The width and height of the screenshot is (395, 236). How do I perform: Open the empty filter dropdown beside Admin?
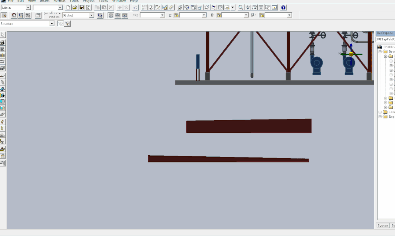60,8
